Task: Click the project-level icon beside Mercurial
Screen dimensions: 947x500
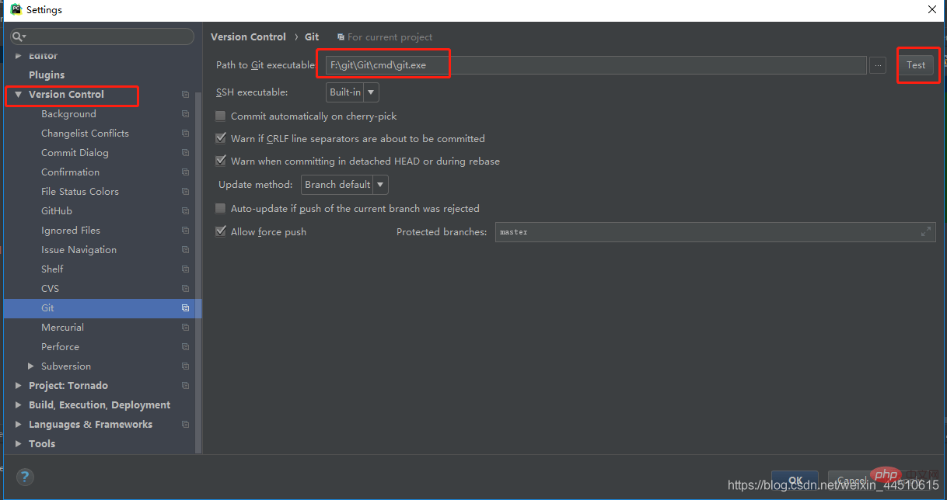Action: 185,328
